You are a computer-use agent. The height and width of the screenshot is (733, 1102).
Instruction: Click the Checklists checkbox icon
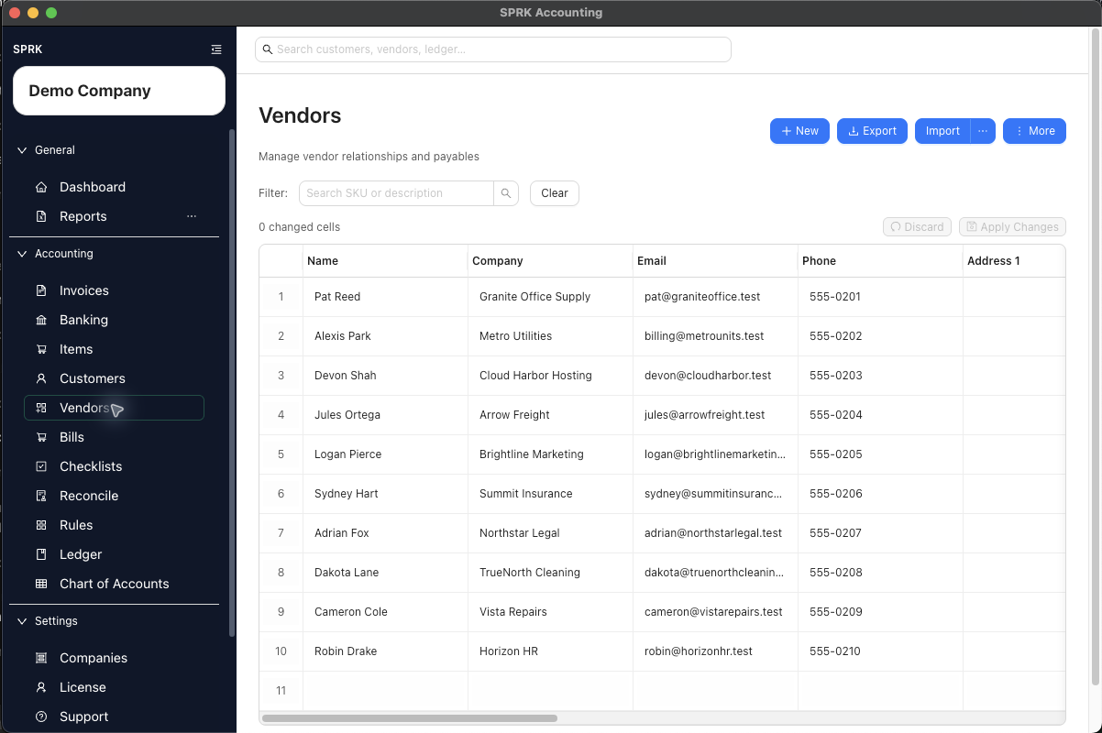[40, 466]
